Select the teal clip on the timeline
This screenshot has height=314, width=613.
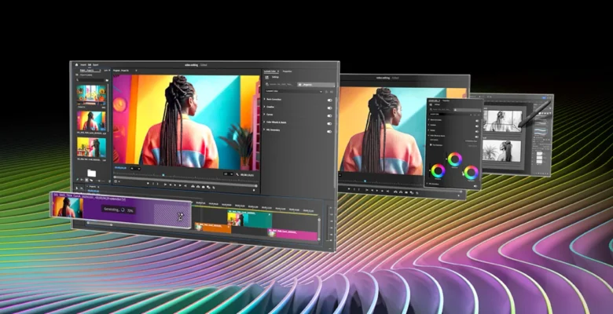pyautogui.click(x=250, y=220)
